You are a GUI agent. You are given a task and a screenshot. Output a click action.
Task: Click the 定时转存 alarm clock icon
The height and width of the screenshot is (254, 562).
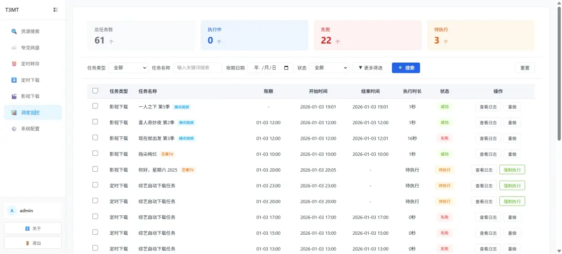tap(14, 64)
